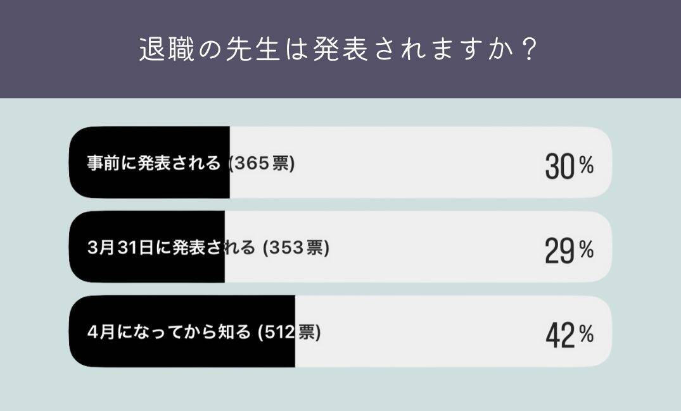Click the (512票) vote count
Viewport: 681px width, 411px height.
pyautogui.click(x=290, y=331)
